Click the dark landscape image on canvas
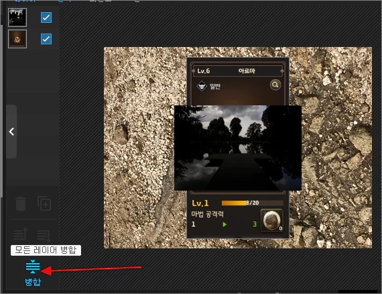The image size is (382, 294). pos(238,148)
